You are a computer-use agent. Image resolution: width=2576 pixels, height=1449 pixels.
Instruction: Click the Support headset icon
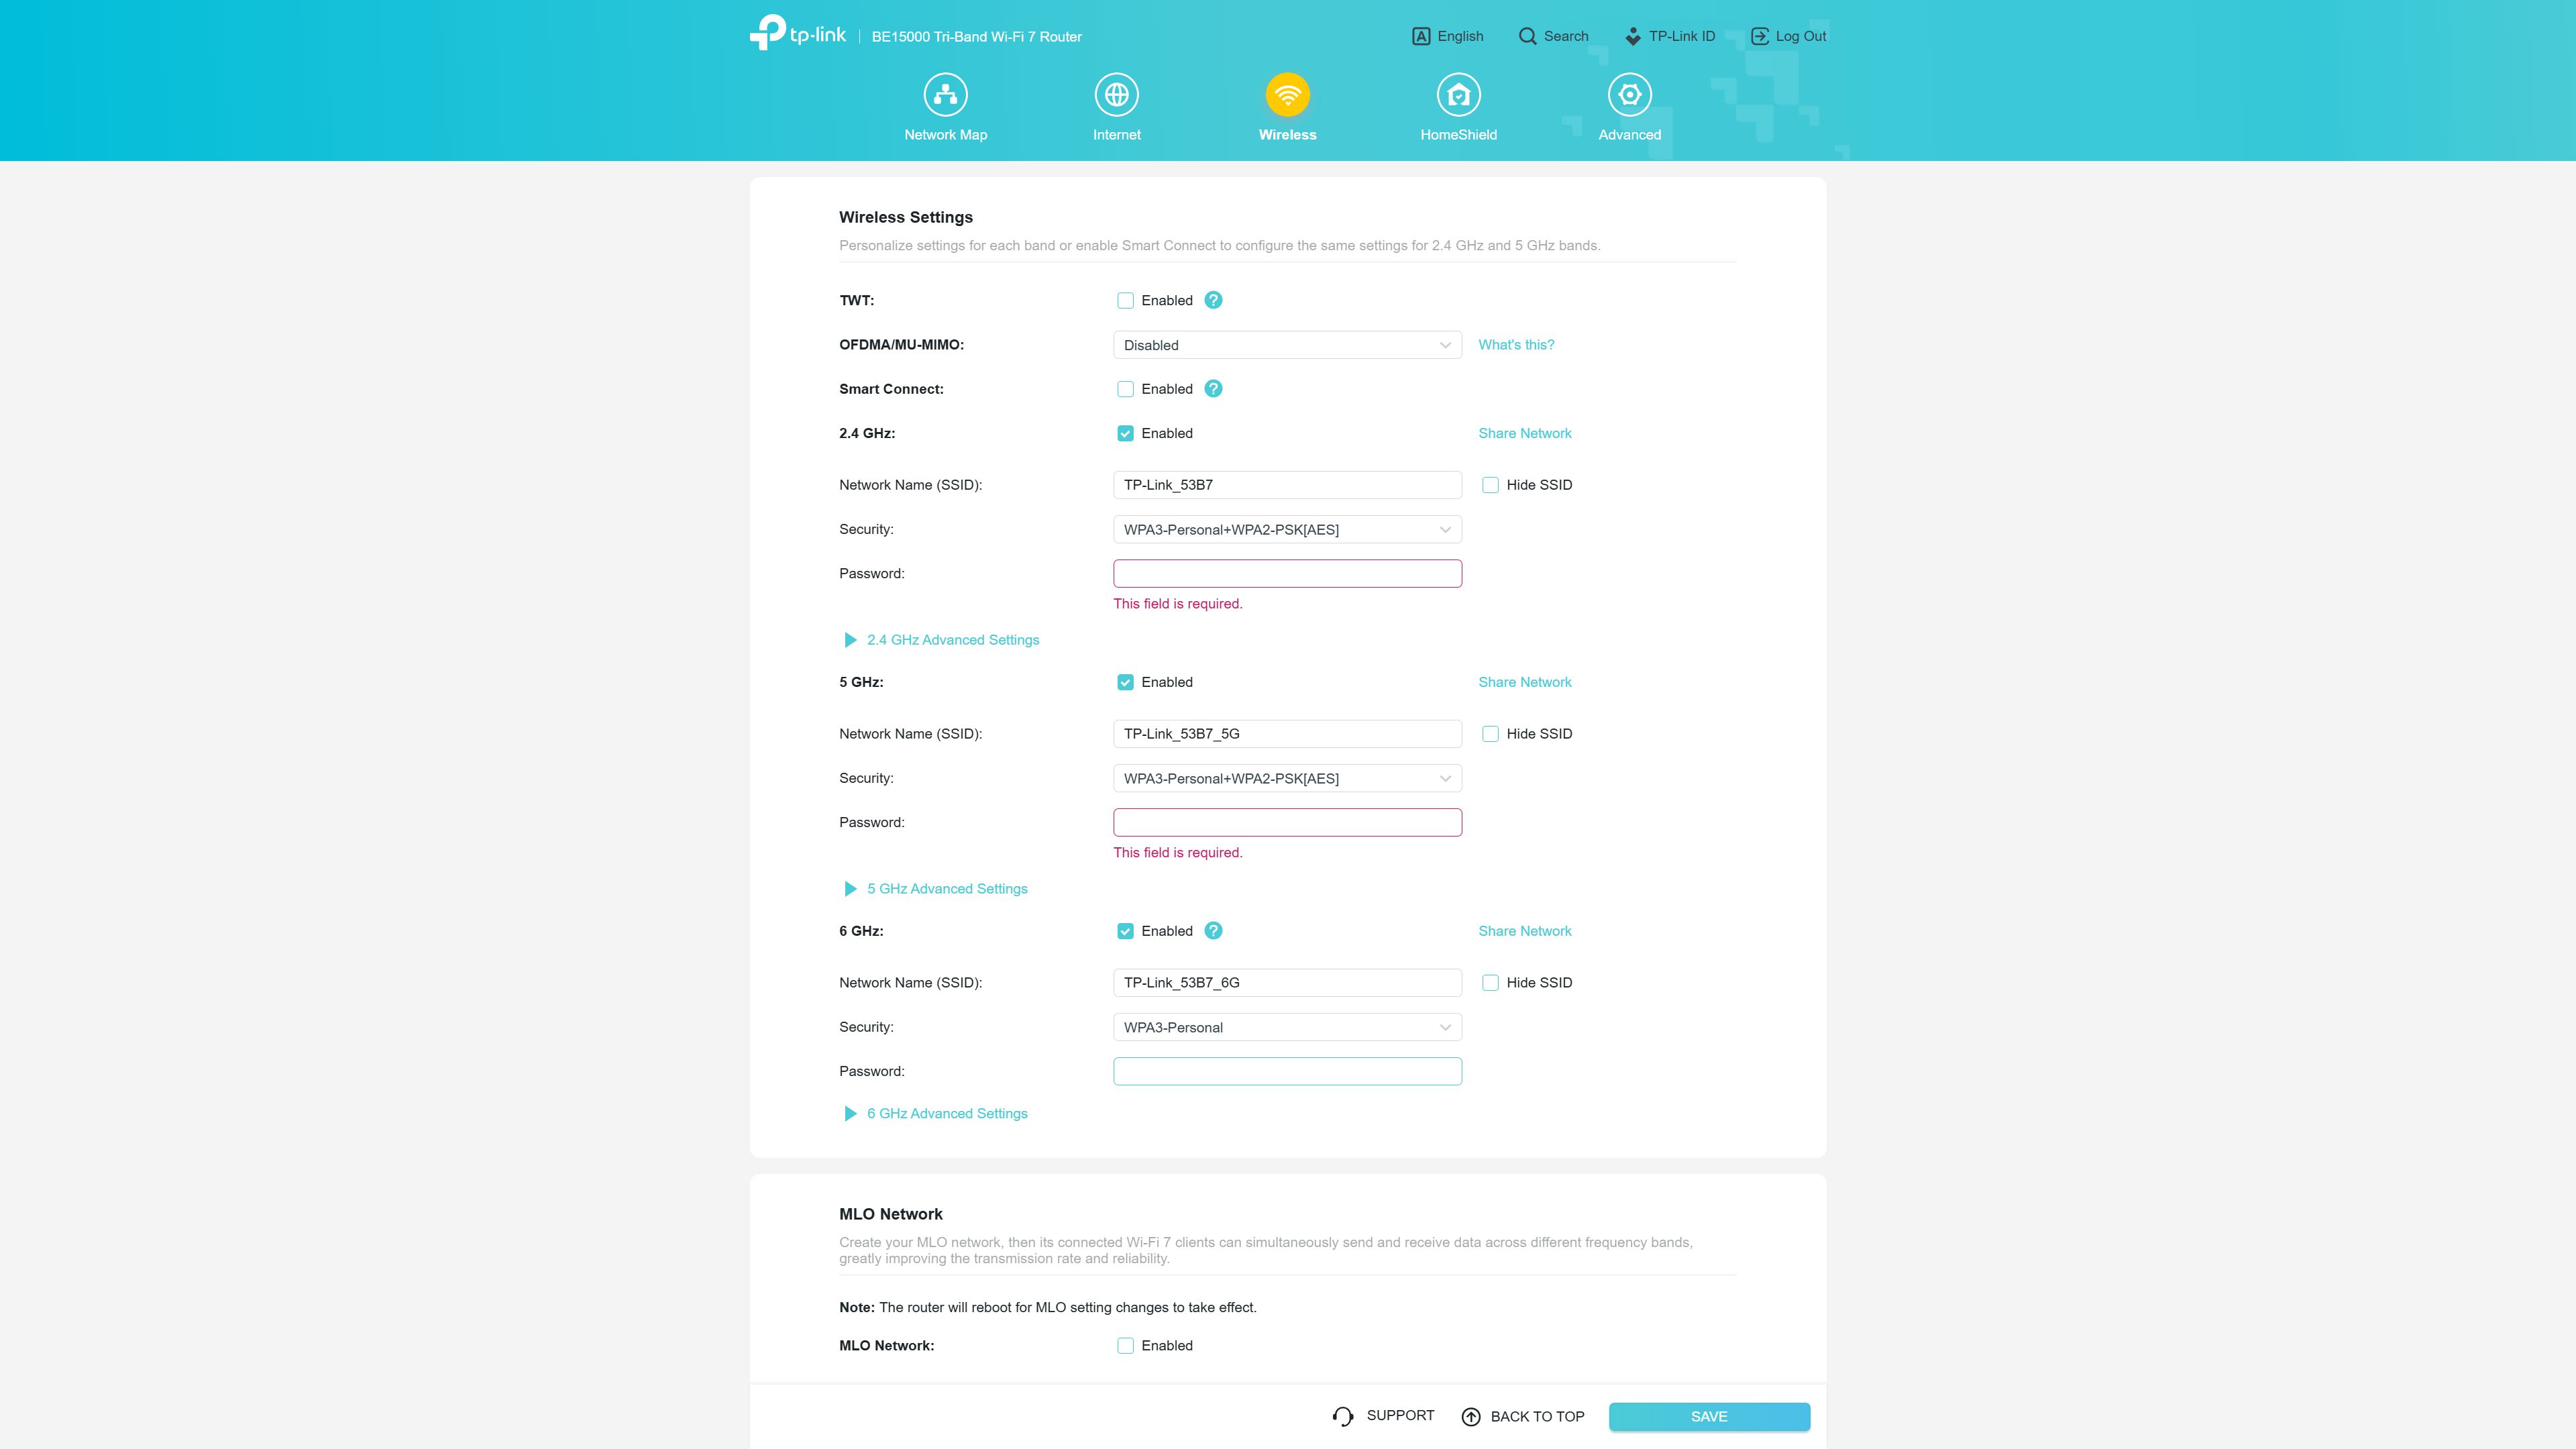pyautogui.click(x=1342, y=1416)
